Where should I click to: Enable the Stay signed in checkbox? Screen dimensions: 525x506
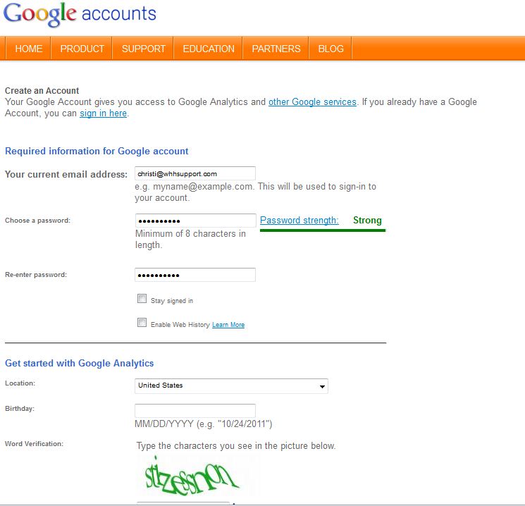click(x=142, y=299)
